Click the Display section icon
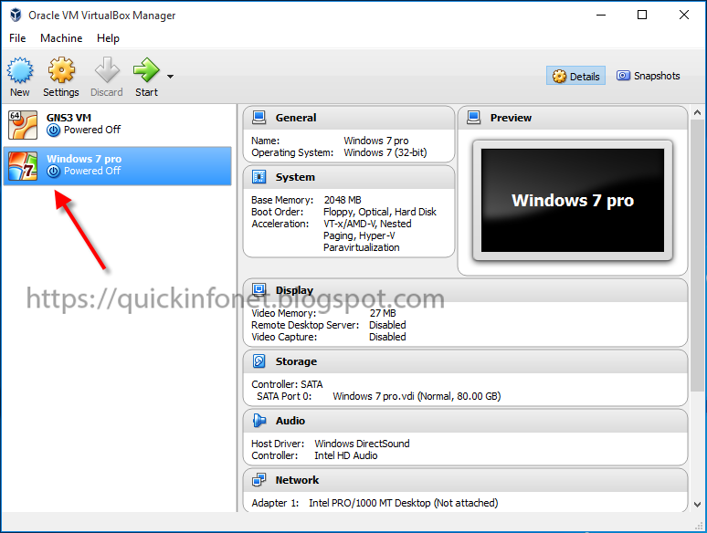Screen dimensions: 707x533 tap(259, 289)
